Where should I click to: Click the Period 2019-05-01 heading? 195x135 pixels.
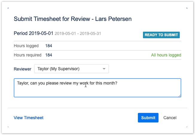[x=33, y=33]
